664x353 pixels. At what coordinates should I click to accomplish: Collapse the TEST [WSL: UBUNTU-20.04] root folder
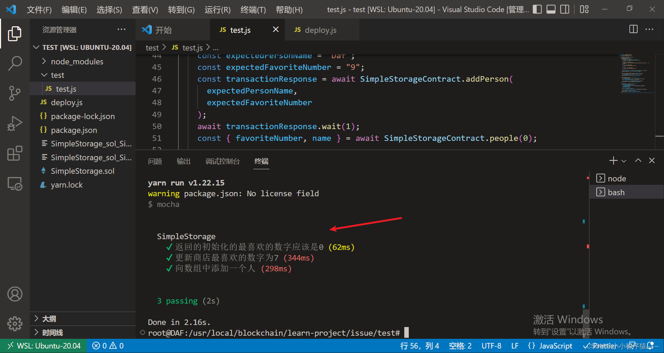tap(83, 47)
